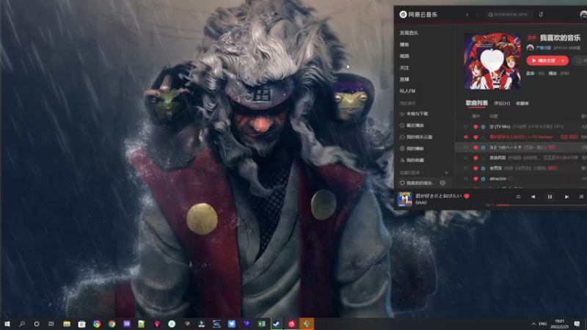587x330 pixels.
Task: Go back with the left navigation arrow
Action: point(467,15)
